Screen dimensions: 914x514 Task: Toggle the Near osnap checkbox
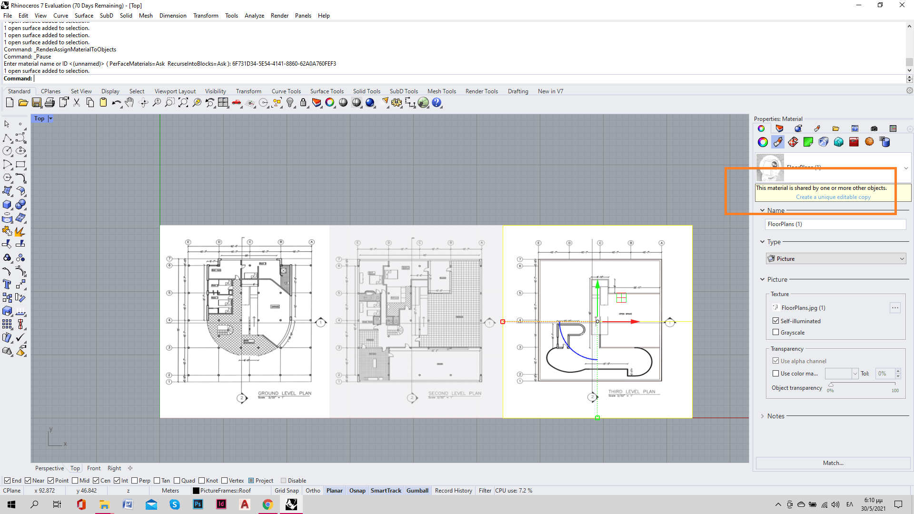click(x=28, y=481)
